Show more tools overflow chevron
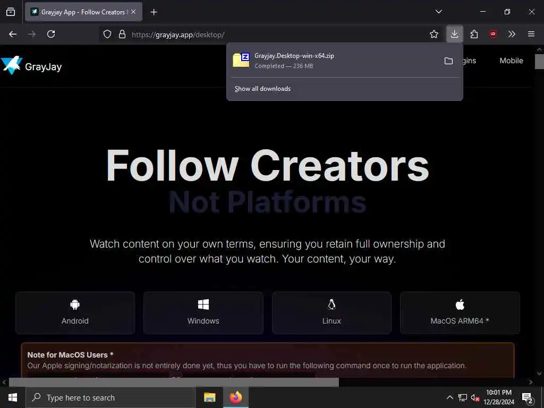The height and width of the screenshot is (408, 544). pos(512,34)
